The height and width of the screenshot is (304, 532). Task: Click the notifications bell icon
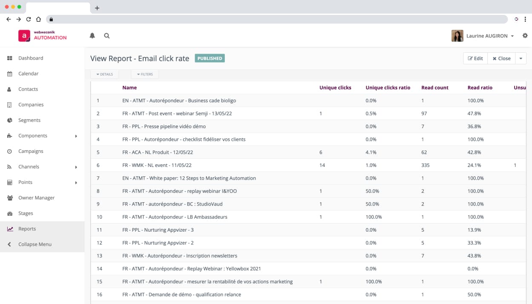(x=92, y=36)
